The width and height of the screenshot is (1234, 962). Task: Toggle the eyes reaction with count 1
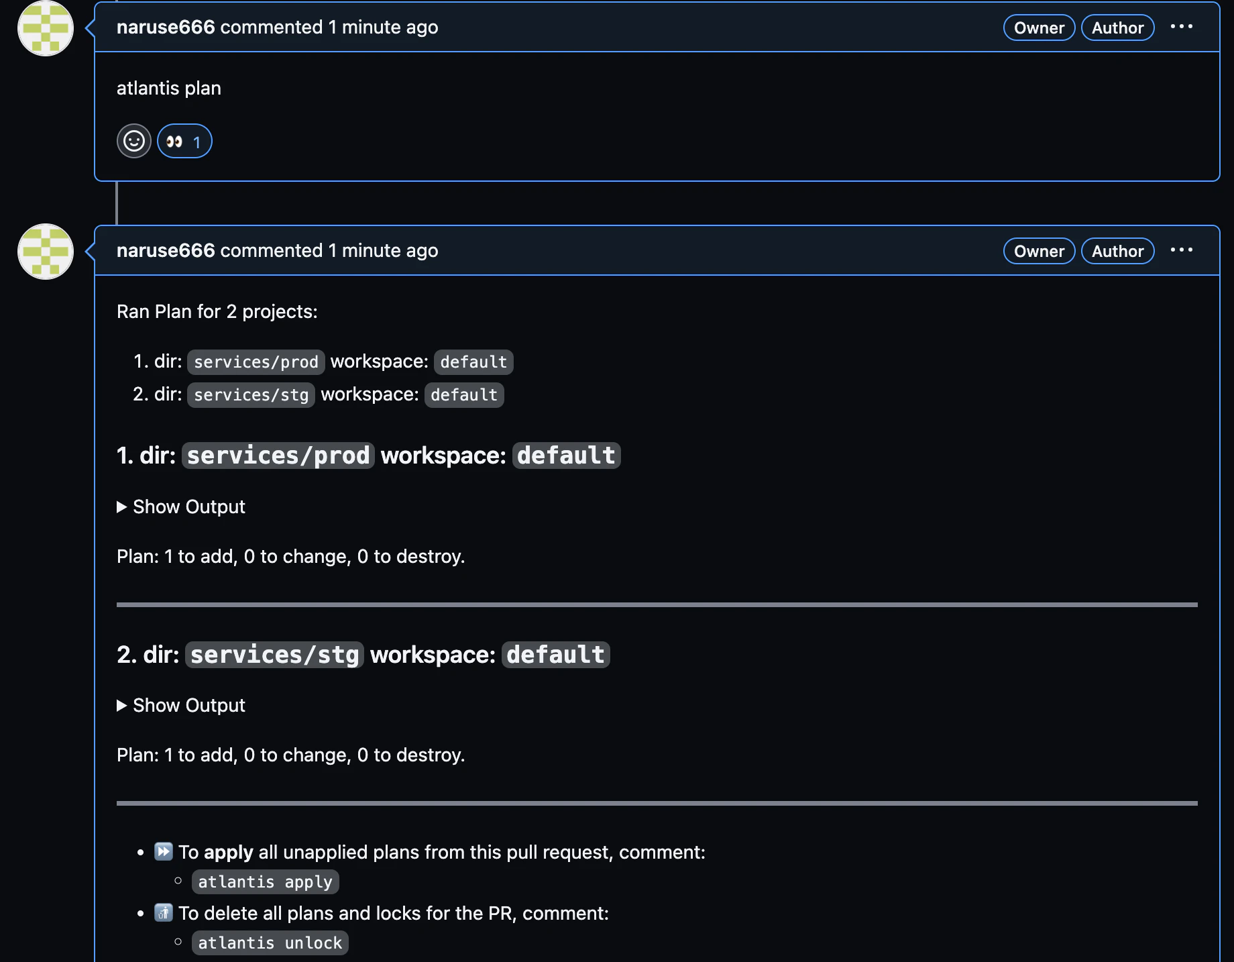pos(184,142)
